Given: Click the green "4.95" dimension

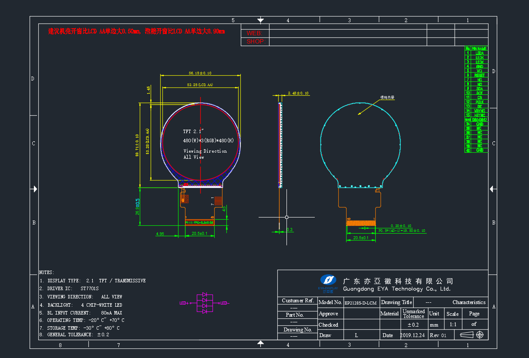Looking at the screenshot, I should pos(160,234).
